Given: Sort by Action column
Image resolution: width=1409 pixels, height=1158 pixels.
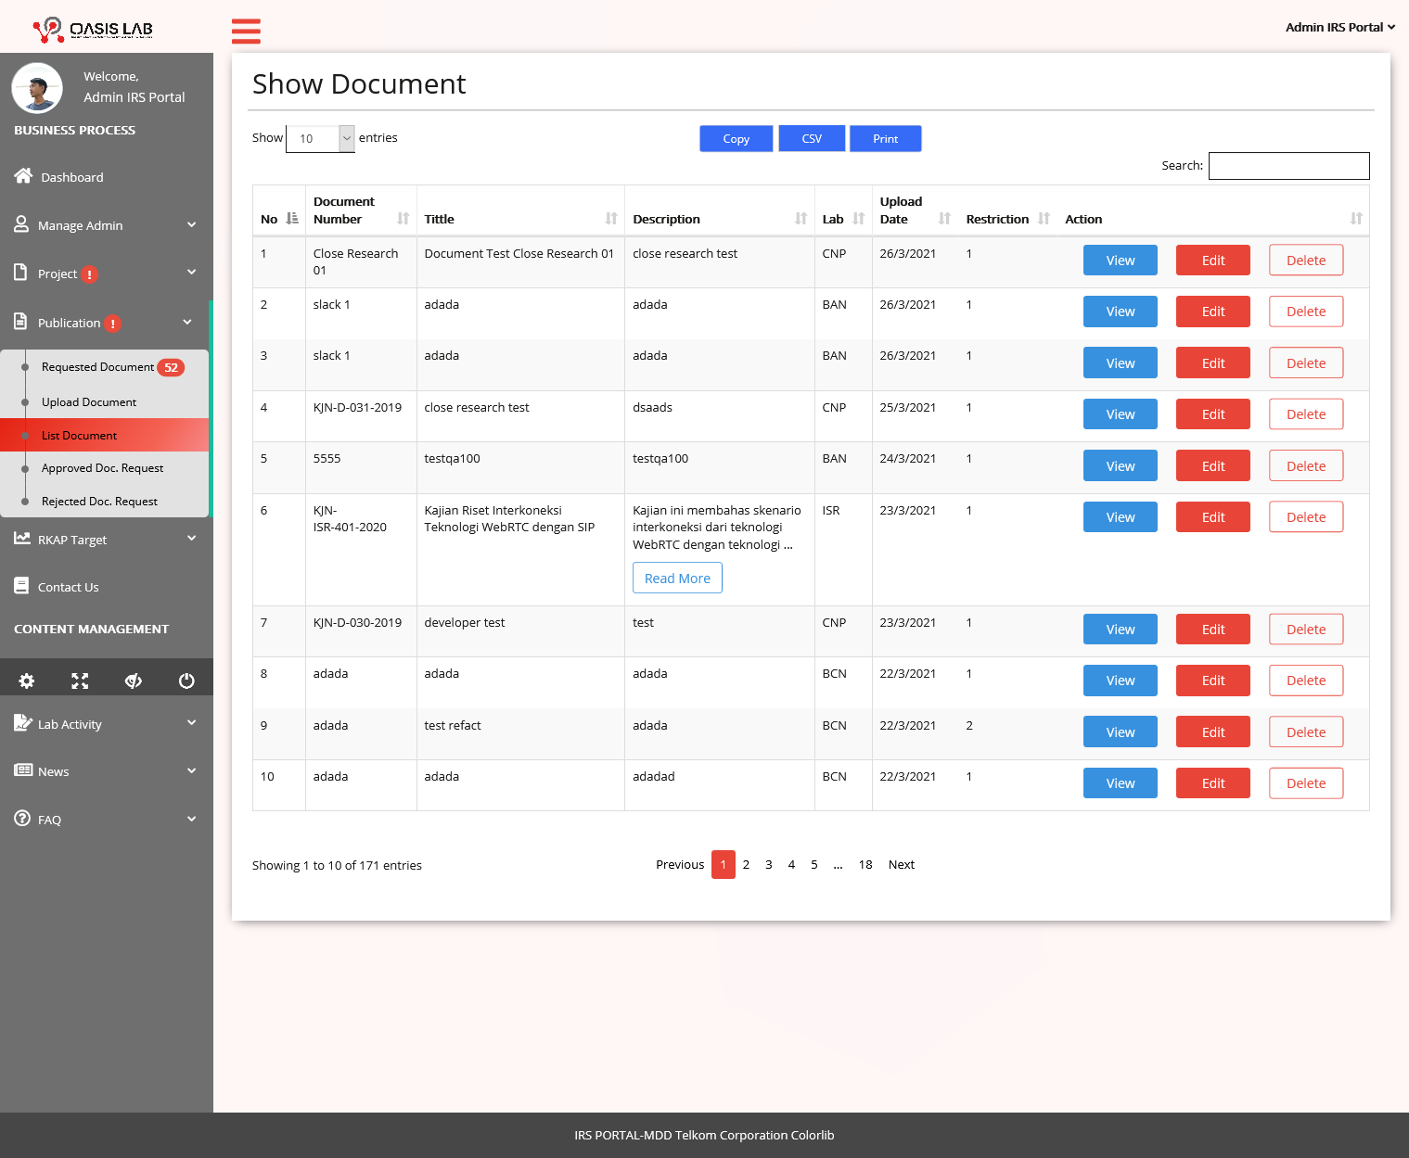Looking at the screenshot, I should (x=1356, y=219).
